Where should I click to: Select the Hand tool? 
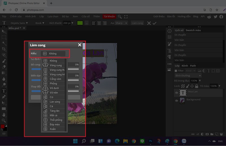coord(4,115)
